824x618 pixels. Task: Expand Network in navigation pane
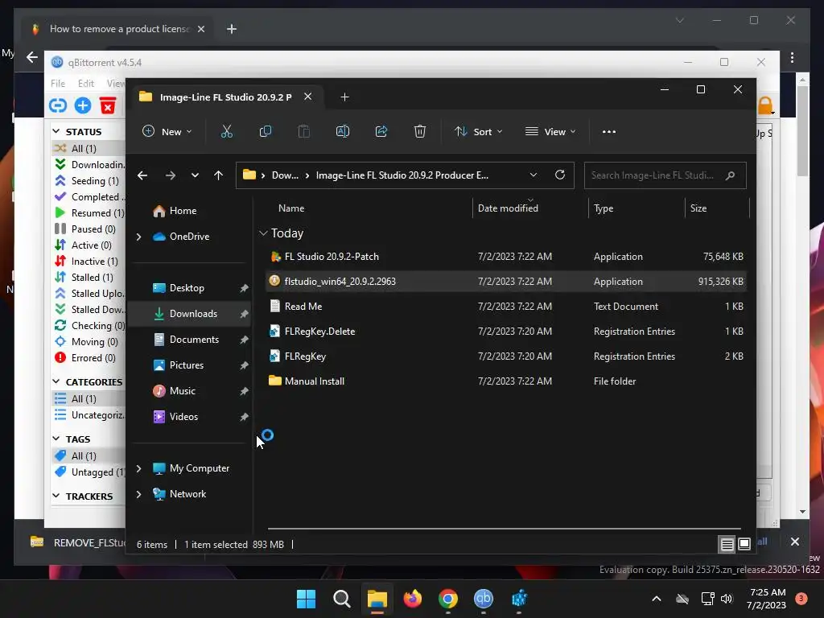[x=138, y=494]
